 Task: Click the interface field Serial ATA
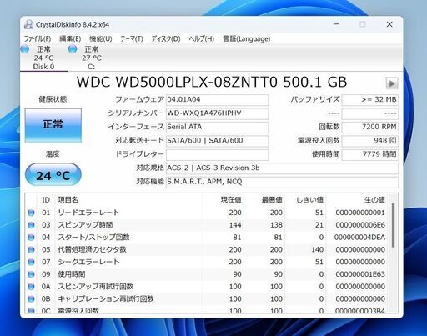pos(217,127)
